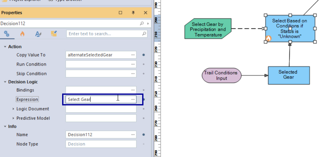Expand the Predictive Model row
Image resolution: width=328 pixels, height=157 pixels.
click(x=13, y=118)
